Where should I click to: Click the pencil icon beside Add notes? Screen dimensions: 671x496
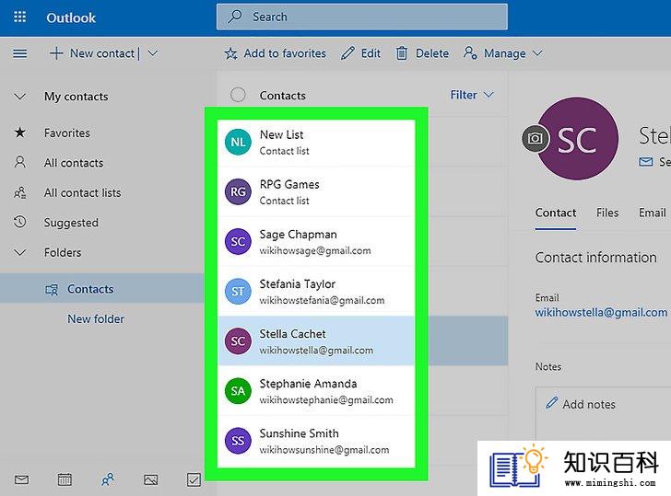click(x=551, y=403)
